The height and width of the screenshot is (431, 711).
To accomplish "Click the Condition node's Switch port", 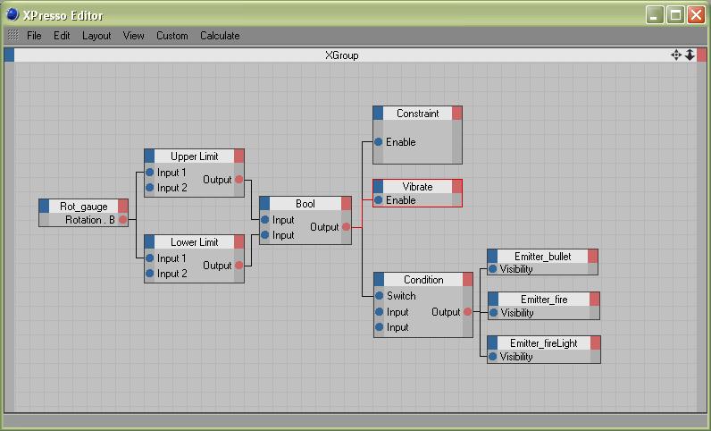I will point(379,296).
